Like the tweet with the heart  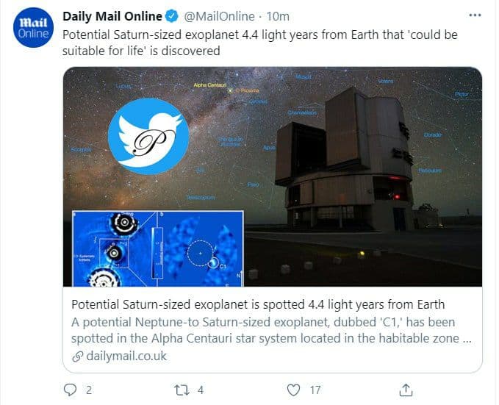tap(293, 389)
